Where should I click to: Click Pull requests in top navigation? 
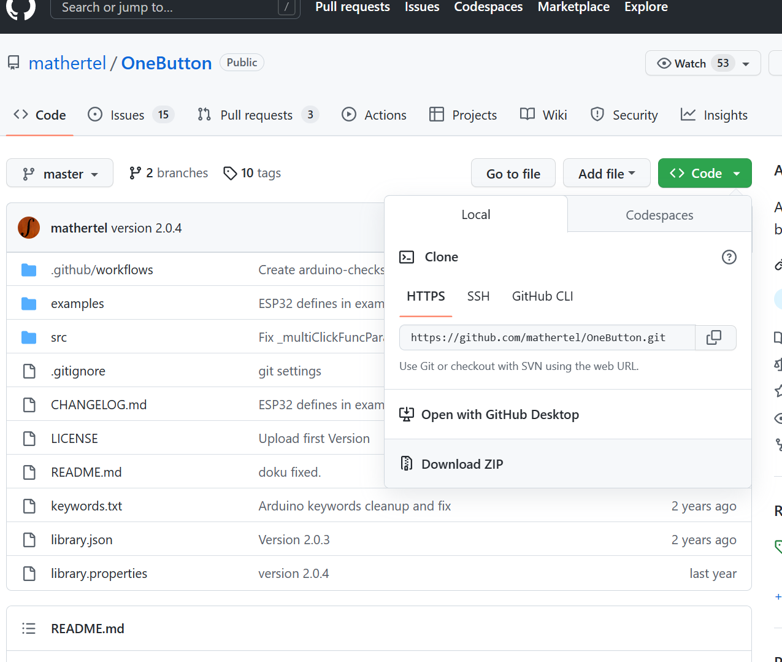click(x=353, y=7)
